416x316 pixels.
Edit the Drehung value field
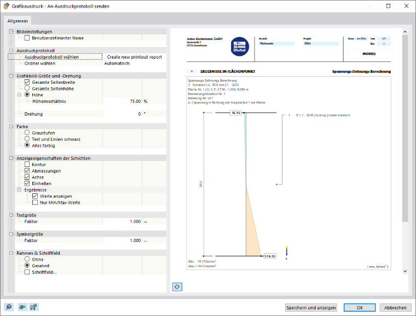(x=122, y=114)
